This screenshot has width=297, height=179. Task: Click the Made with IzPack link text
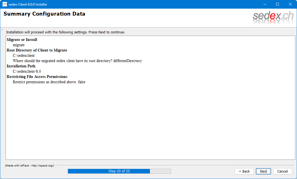tap(30, 165)
